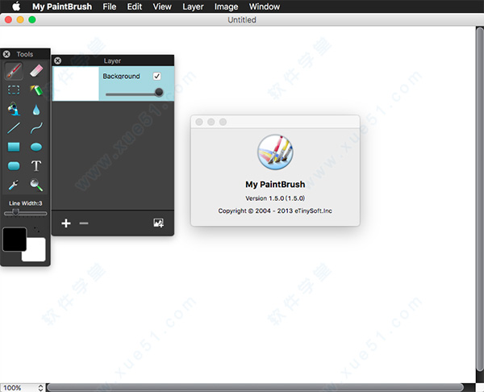Select the Paintbrush tool

pyautogui.click(x=14, y=71)
